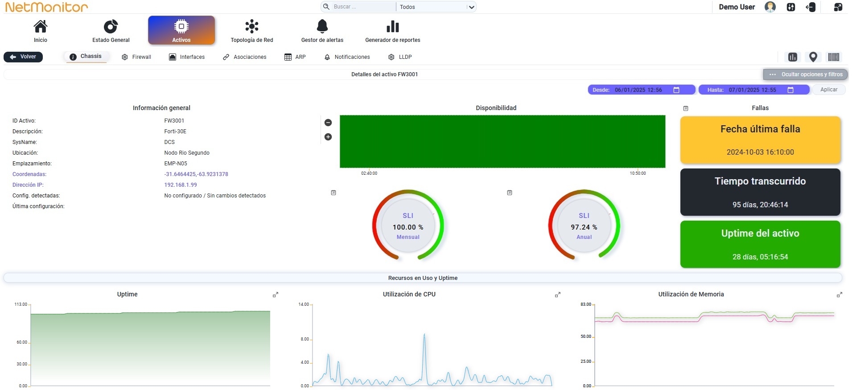Open the 192.168.1.99 IP address link
The image size is (856, 390).
(181, 185)
